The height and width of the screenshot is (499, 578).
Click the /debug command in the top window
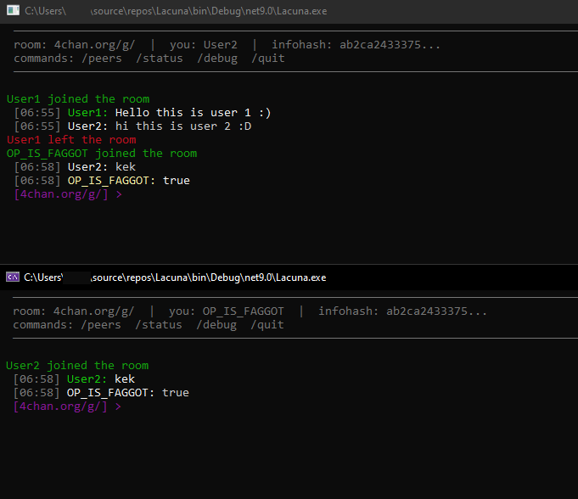point(217,59)
